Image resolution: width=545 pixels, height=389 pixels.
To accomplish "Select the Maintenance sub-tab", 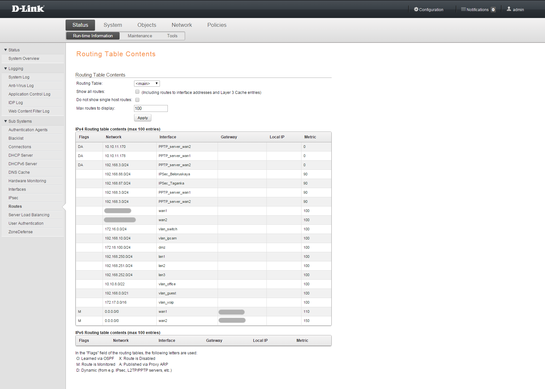I will point(140,36).
